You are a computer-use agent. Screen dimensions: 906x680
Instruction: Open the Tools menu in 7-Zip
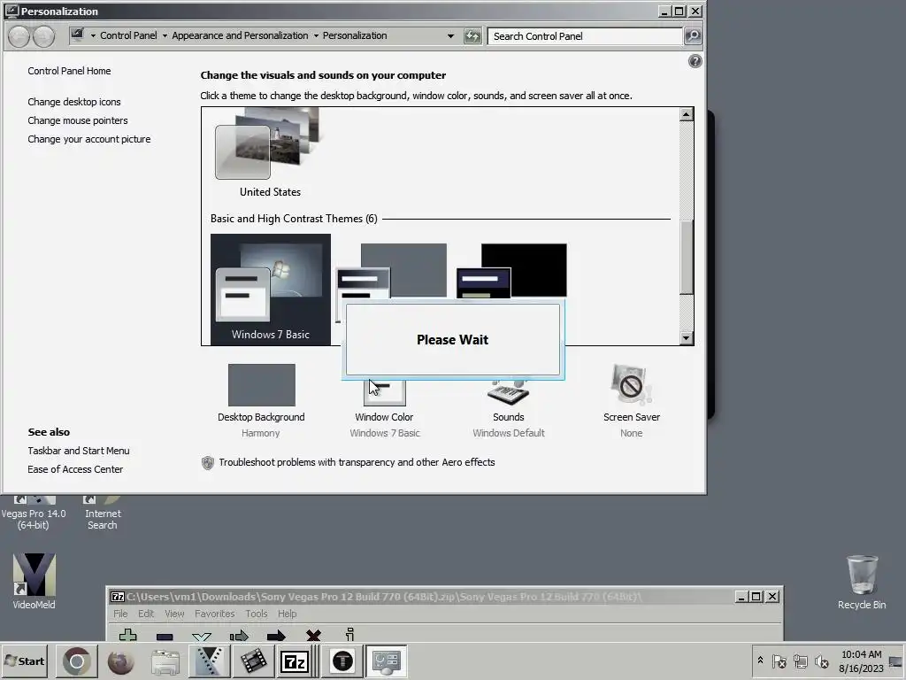point(256,614)
